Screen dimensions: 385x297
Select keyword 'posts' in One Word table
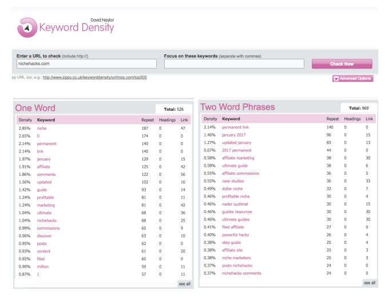click(x=42, y=243)
